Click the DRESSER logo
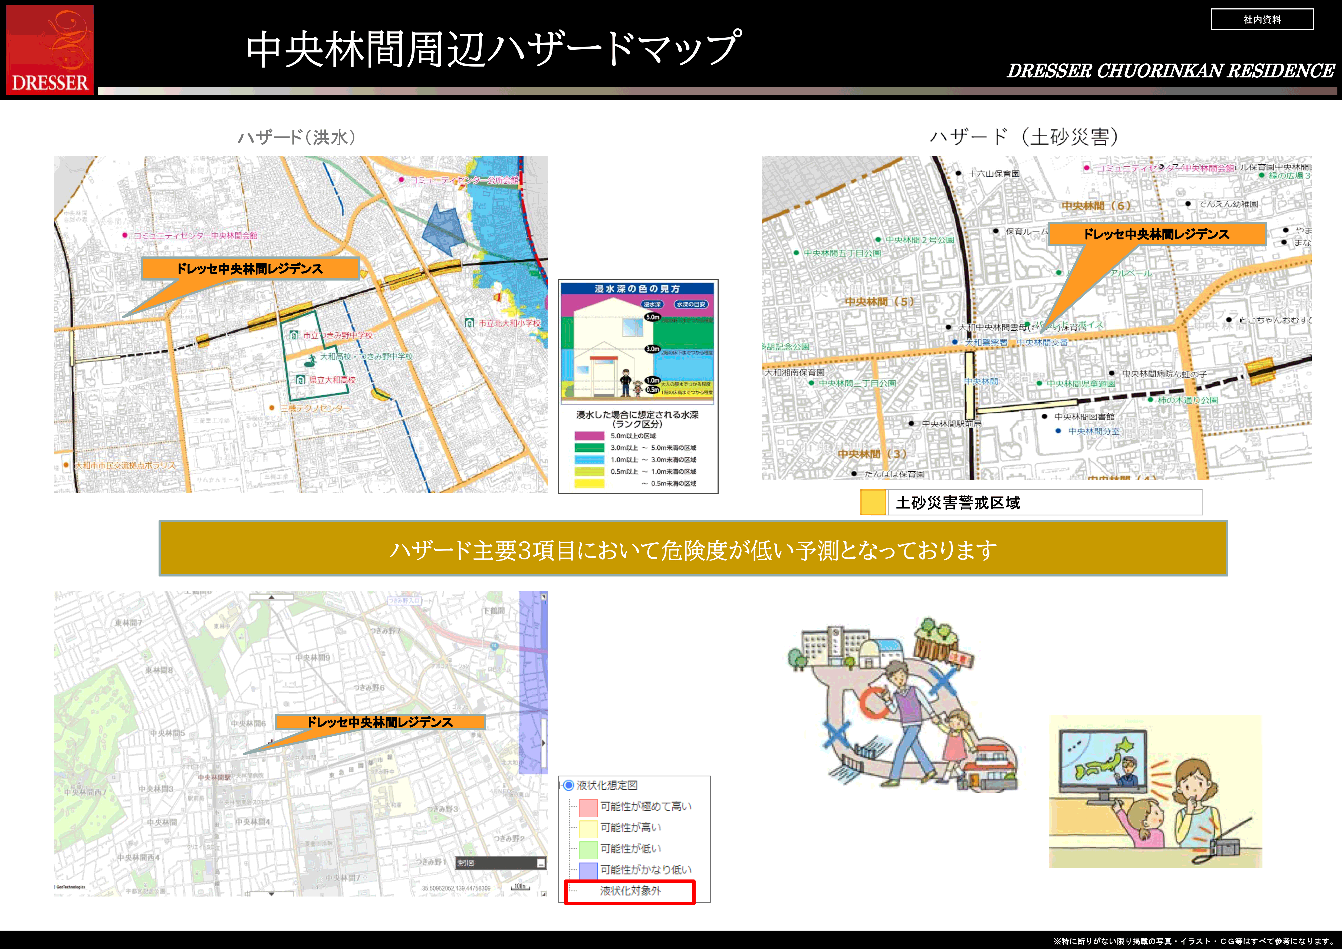 50,50
